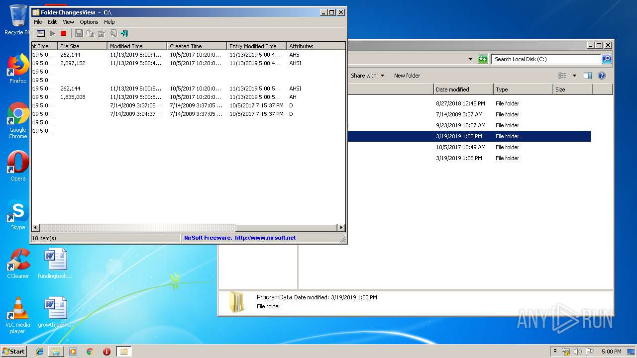Open the Explorer help icon
The height and width of the screenshot is (358, 637).
coord(601,76)
